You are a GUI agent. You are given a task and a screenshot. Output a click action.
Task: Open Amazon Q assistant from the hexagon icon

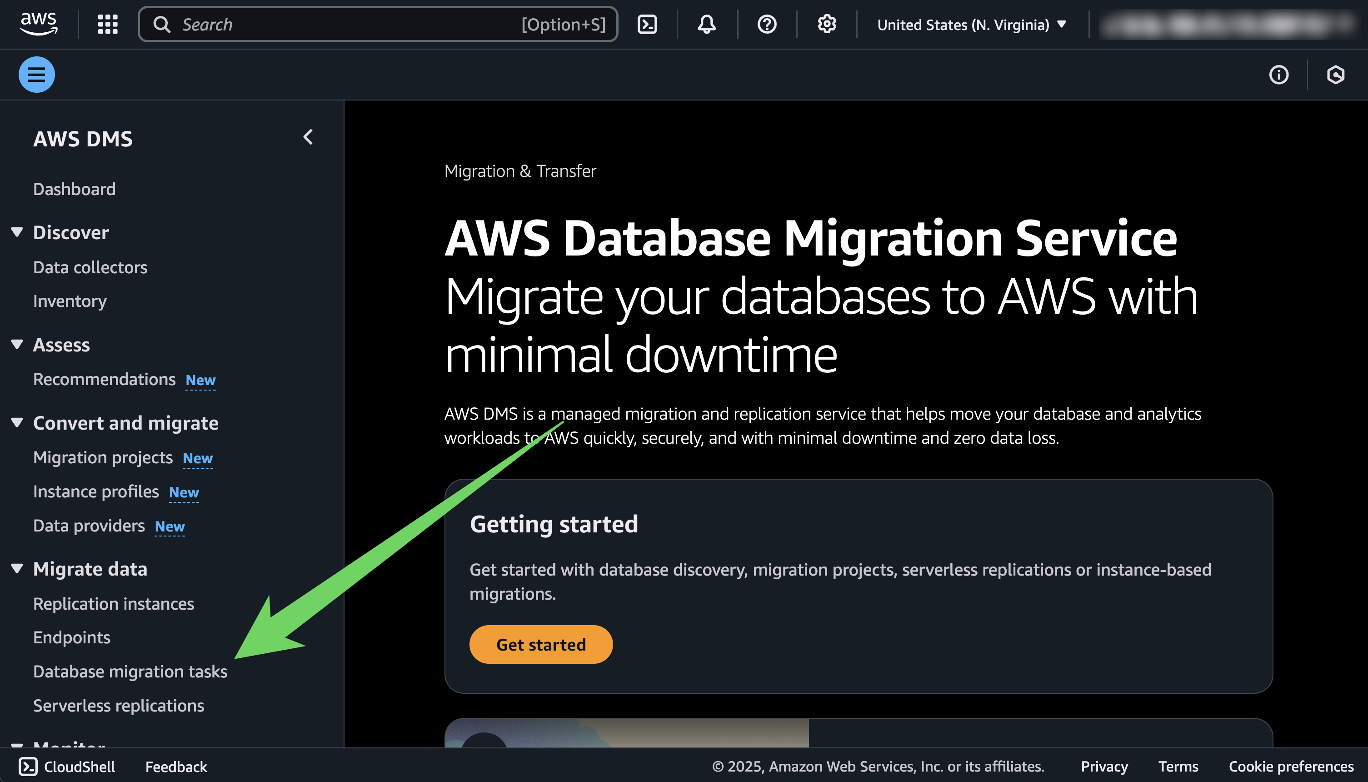[1335, 75]
